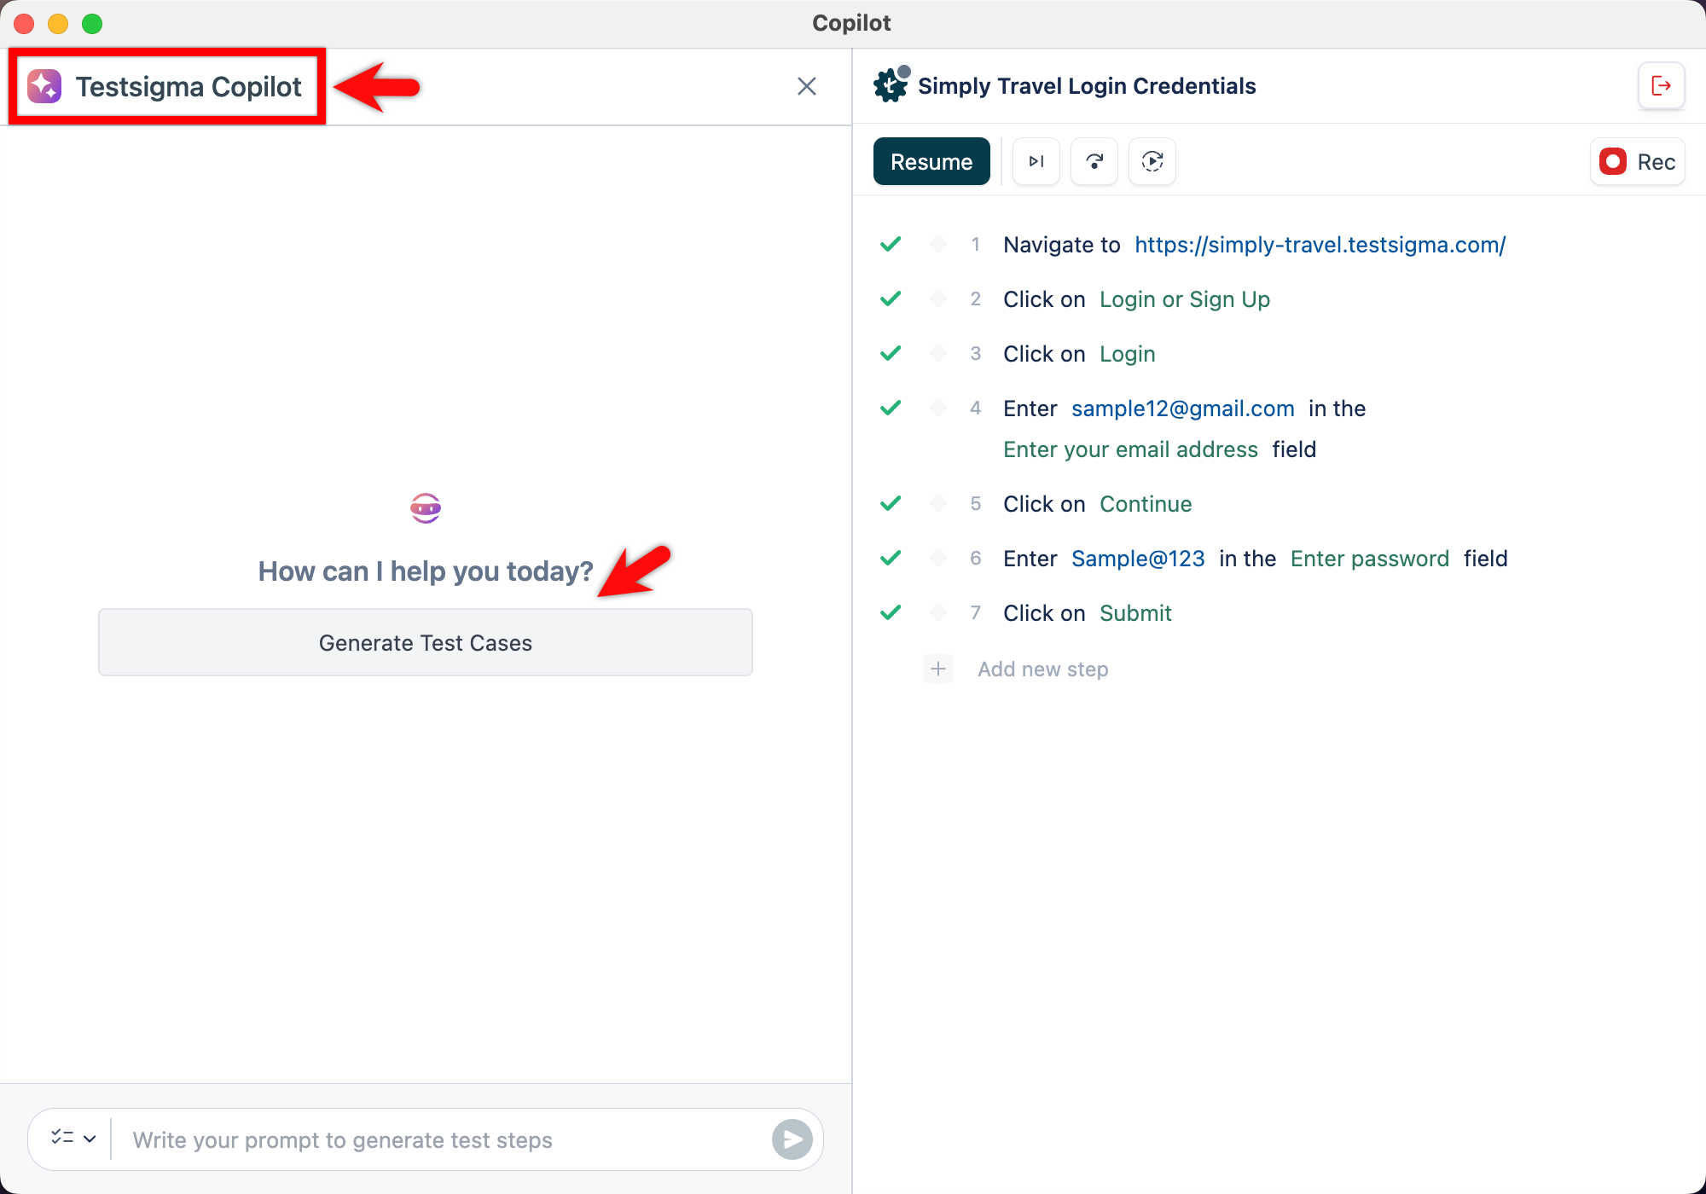Toggle breakpoint dot on step 7

[x=938, y=612]
